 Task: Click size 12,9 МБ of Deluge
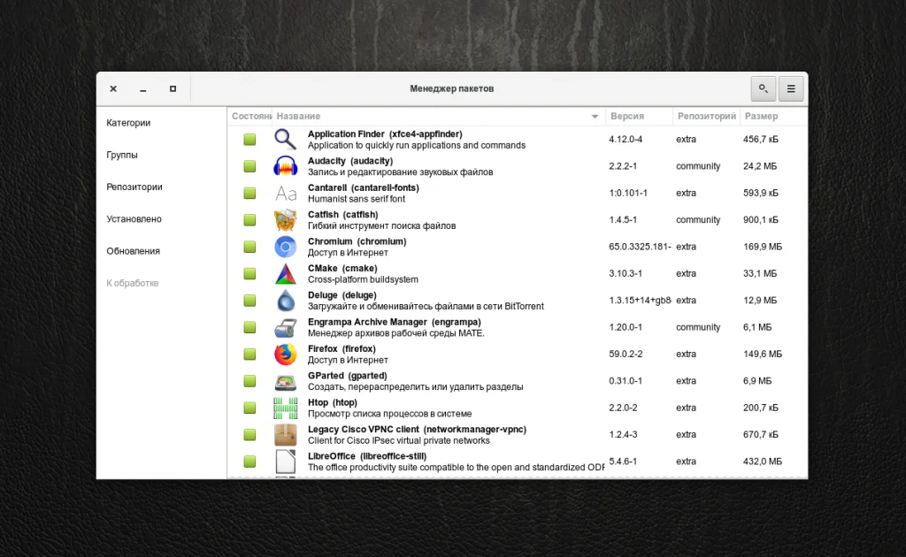760,300
